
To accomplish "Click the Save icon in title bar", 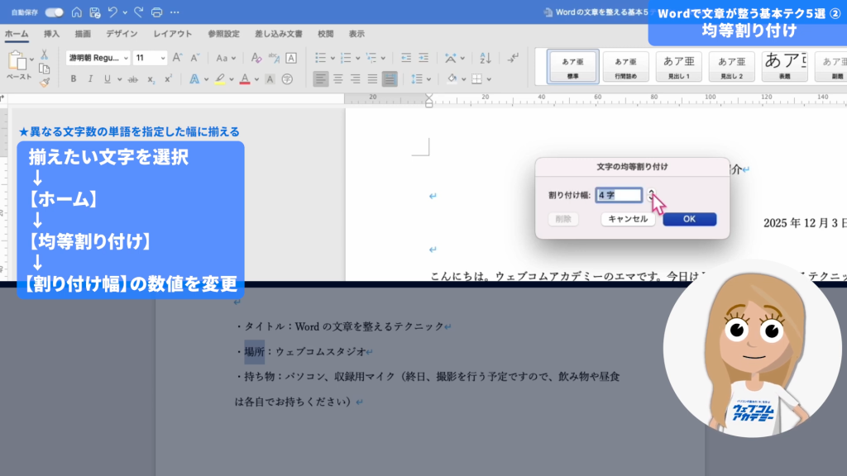I will pyautogui.click(x=95, y=12).
